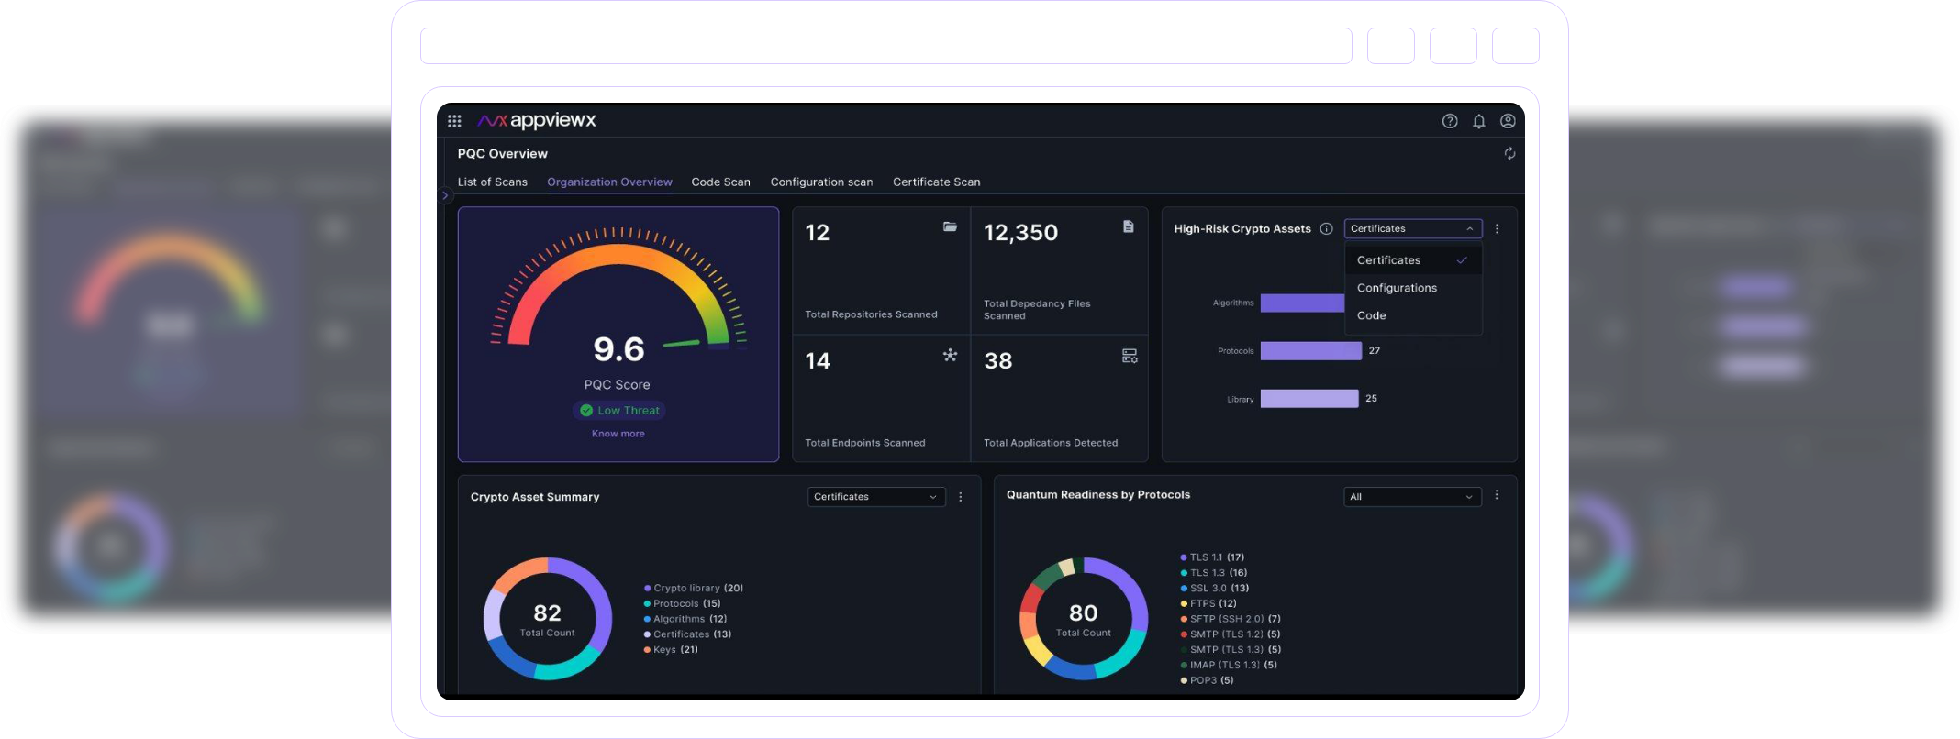Screen dimensions: 1960x739
Task: Open the Quantum Readiness All dropdown
Action: tap(1411, 497)
